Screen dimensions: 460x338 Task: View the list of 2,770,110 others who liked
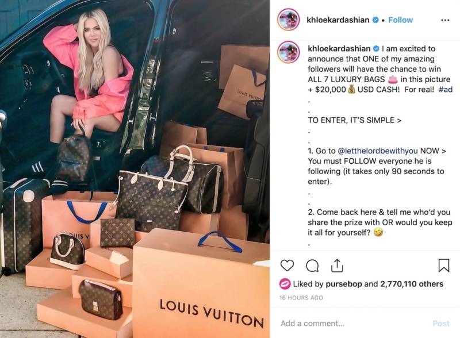(x=412, y=284)
